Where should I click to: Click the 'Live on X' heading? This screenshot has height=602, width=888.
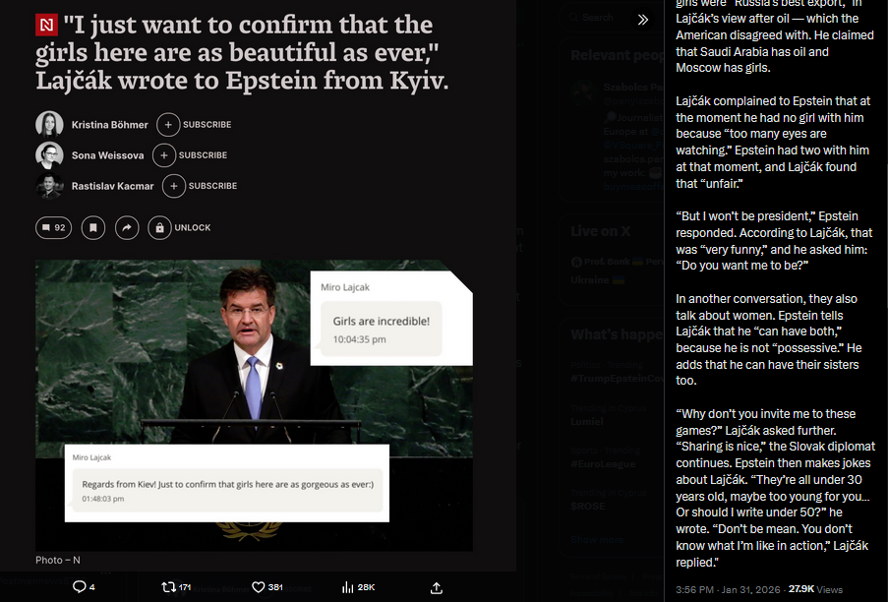(x=600, y=231)
